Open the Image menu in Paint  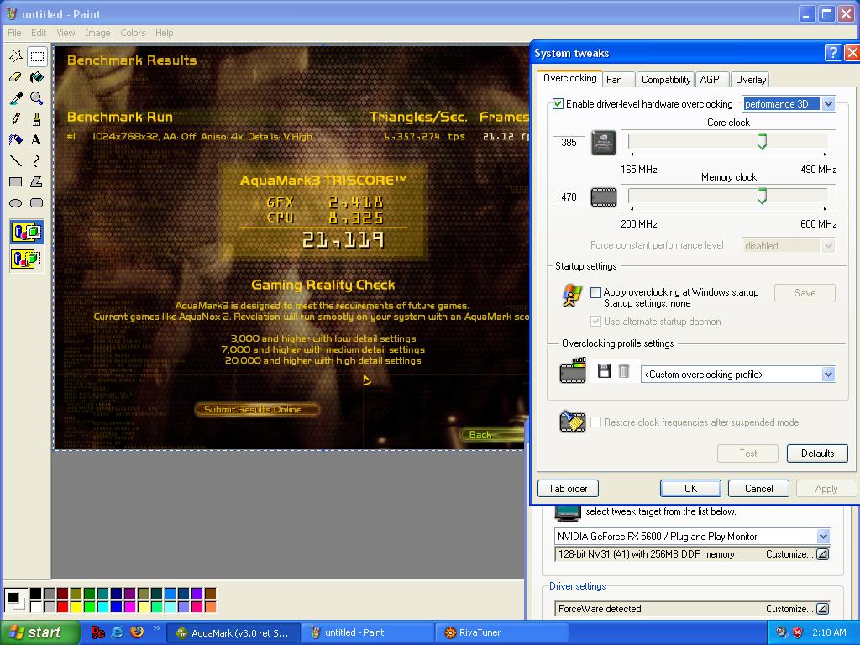[x=97, y=33]
